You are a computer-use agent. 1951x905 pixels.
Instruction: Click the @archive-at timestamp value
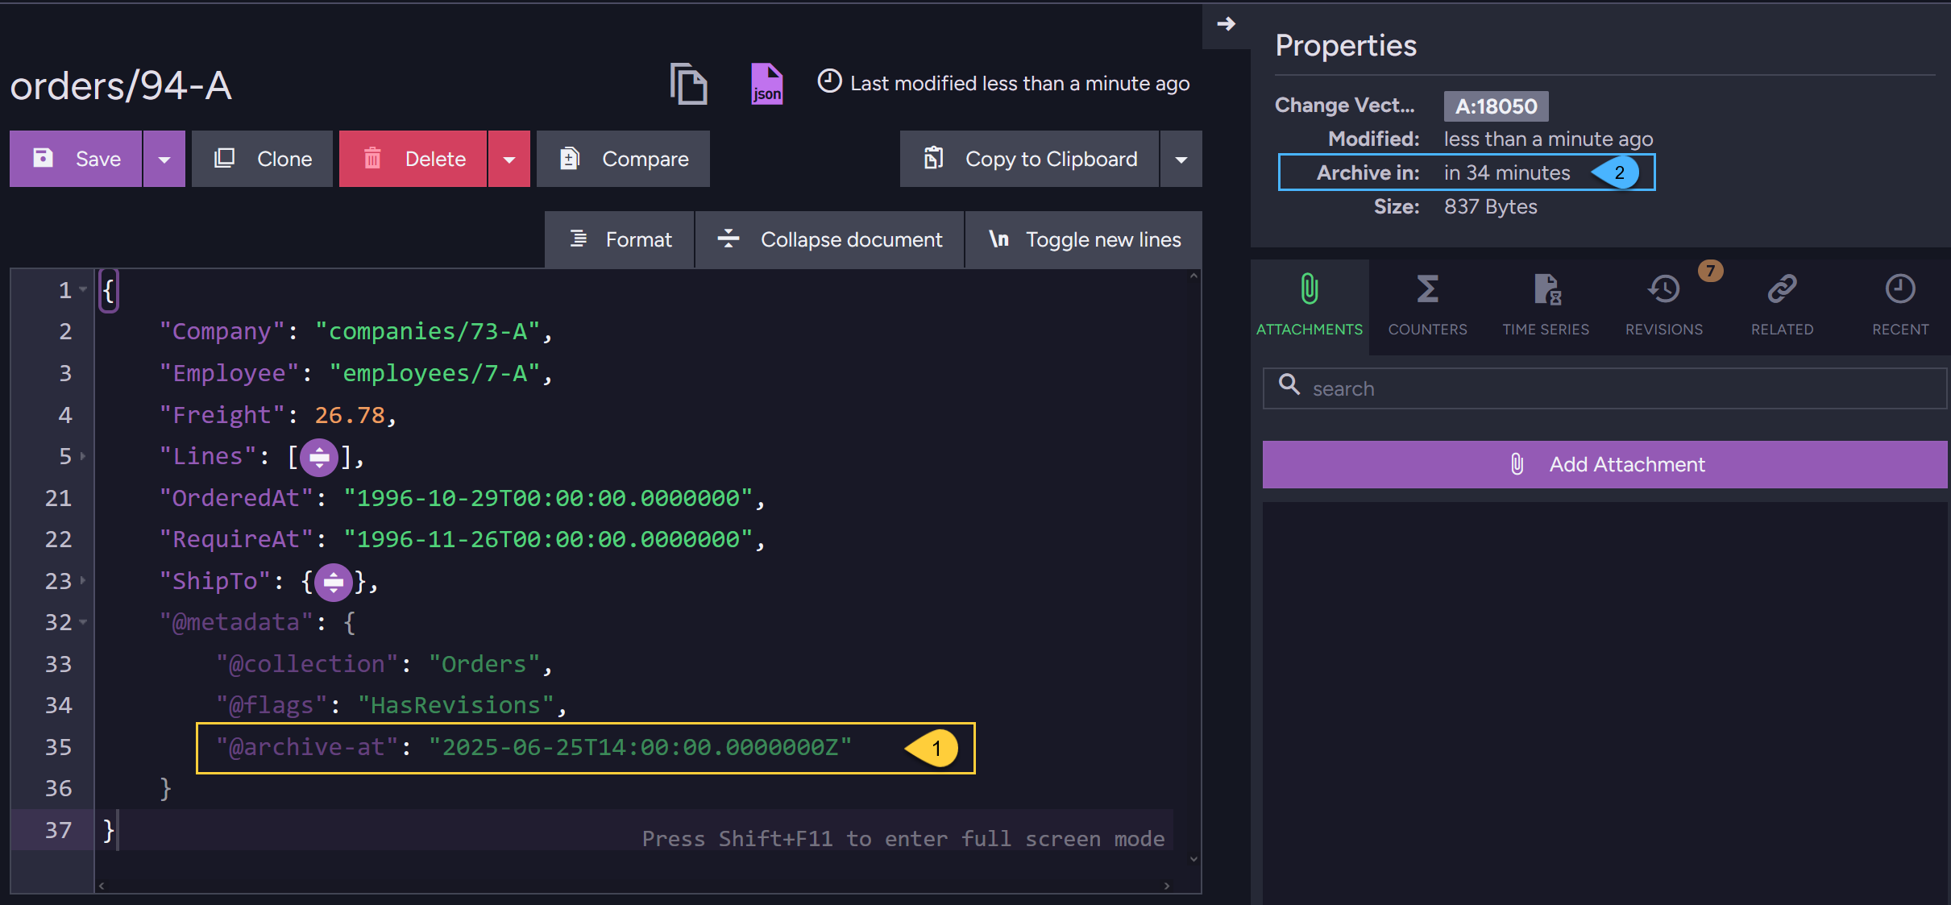coord(640,747)
